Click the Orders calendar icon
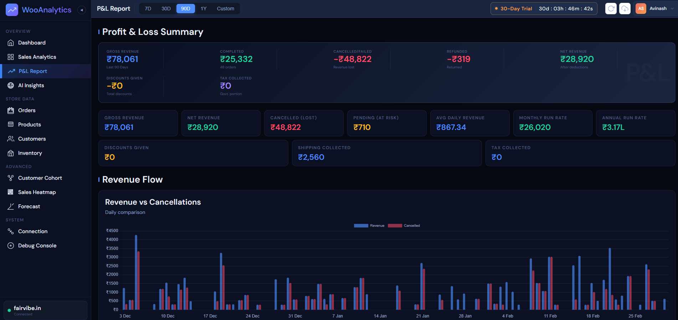 point(11,110)
